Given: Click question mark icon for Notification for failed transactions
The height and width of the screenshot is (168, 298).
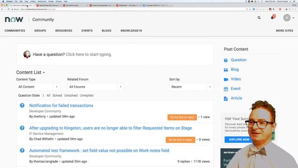Looking at the screenshot, I should point(22,105).
